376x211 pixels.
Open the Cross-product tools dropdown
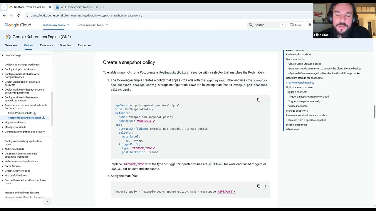pos(93,25)
